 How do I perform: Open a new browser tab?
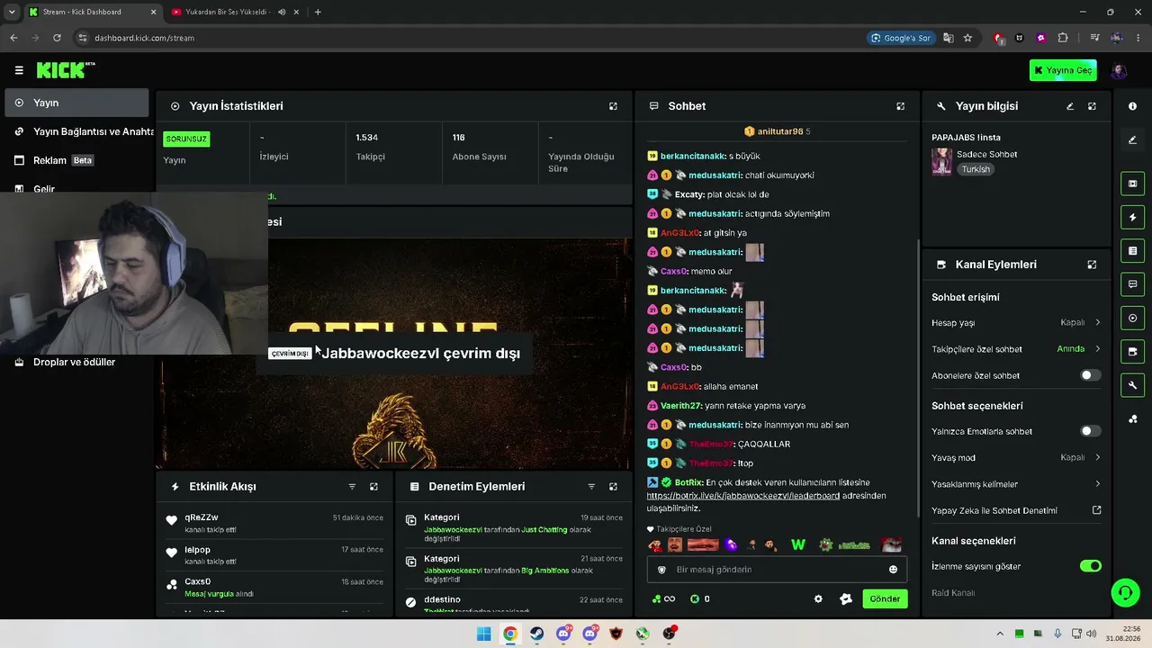[x=318, y=12]
